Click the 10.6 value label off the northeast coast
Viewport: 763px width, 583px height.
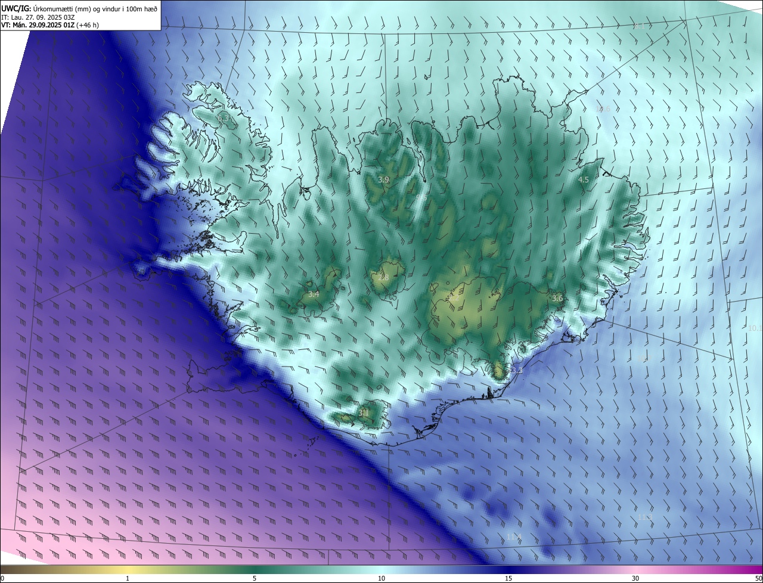coord(603,108)
